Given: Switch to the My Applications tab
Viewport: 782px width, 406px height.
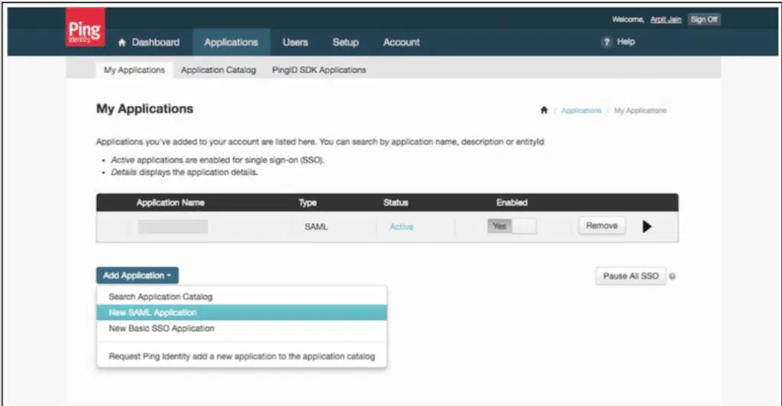Looking at the screenshot, I should (134, 70).
